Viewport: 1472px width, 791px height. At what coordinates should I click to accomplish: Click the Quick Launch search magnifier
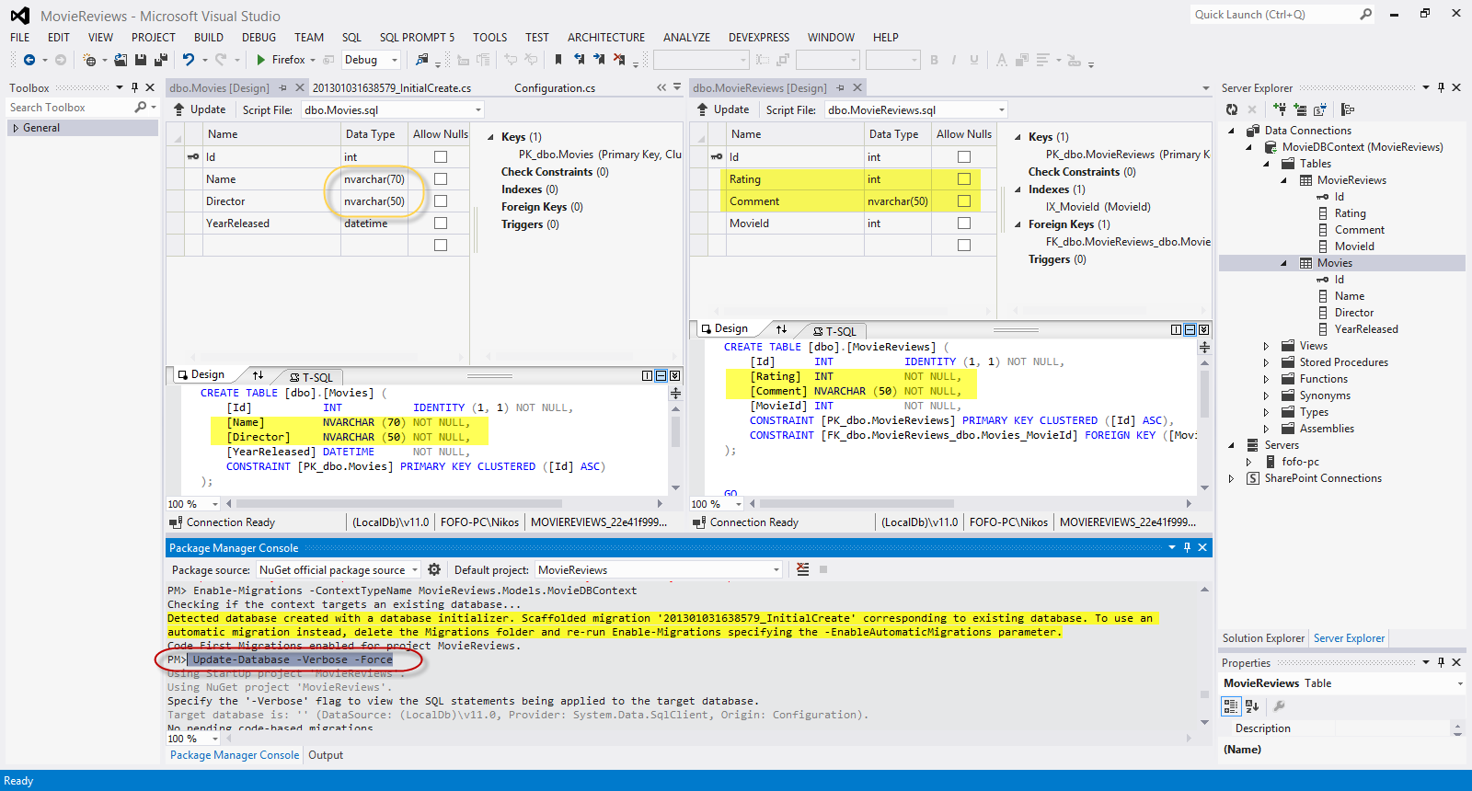coord(1366,14)
